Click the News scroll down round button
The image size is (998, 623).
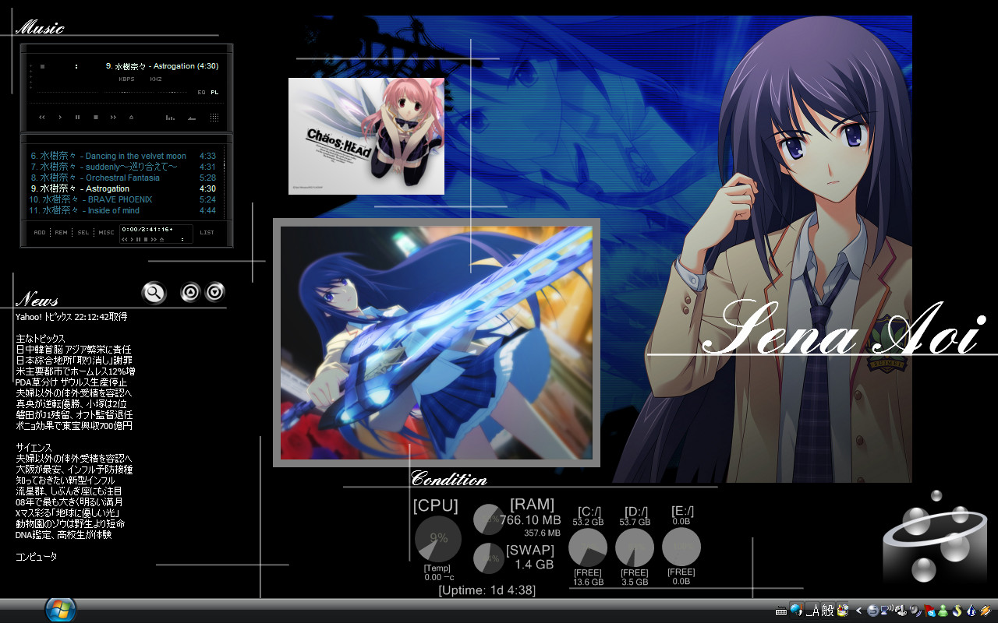click(215, 293)
